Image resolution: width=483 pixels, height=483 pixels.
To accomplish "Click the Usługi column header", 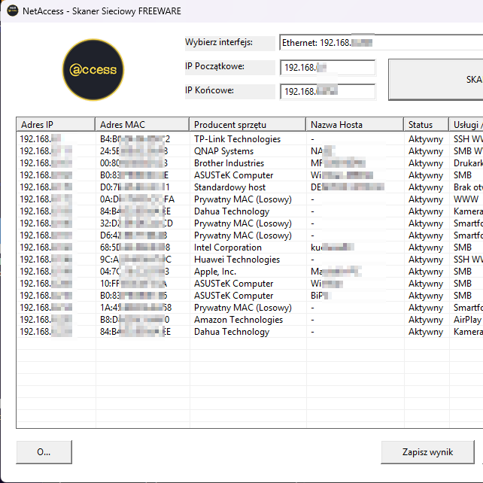I will [x=466, y=124].
